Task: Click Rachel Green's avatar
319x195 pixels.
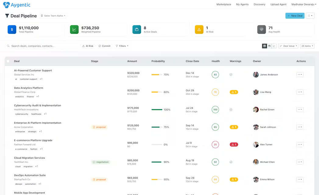Action: [x=256, y=109]
